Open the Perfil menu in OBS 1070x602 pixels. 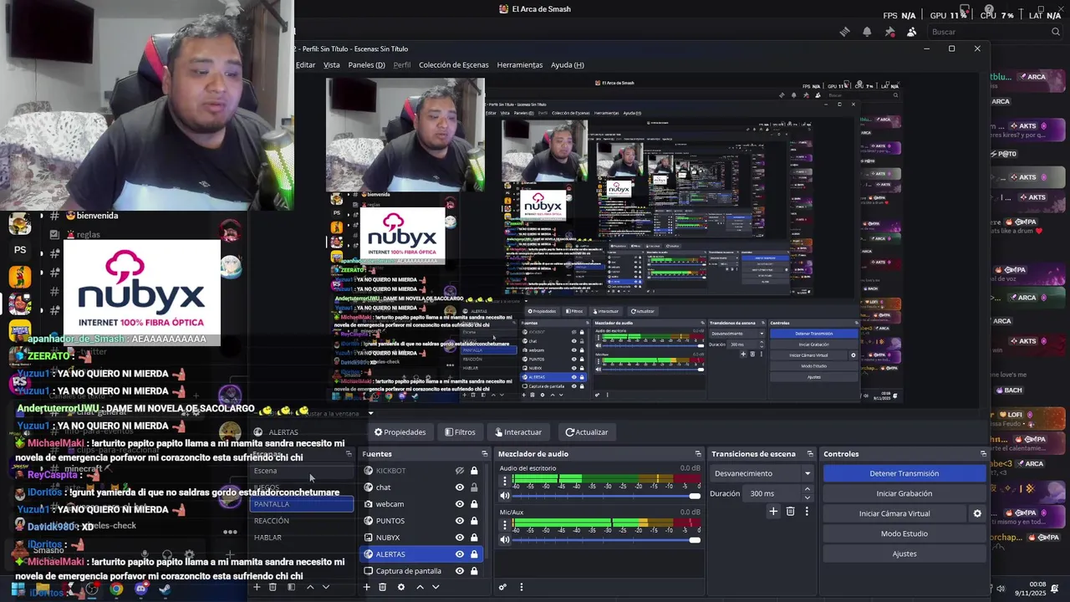pyautogui.click(x=402, y=65)
